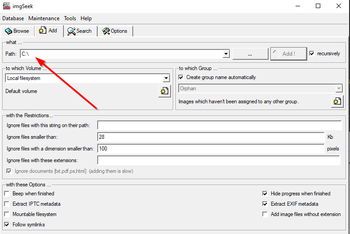Enable Extract IPTC metadata
The width and height of the screenshot is (350, 234).
tap(7, 204)
